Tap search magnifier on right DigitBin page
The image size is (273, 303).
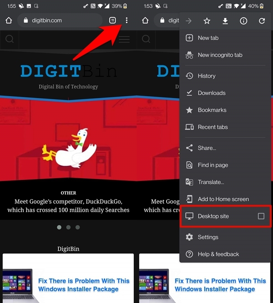146,39
